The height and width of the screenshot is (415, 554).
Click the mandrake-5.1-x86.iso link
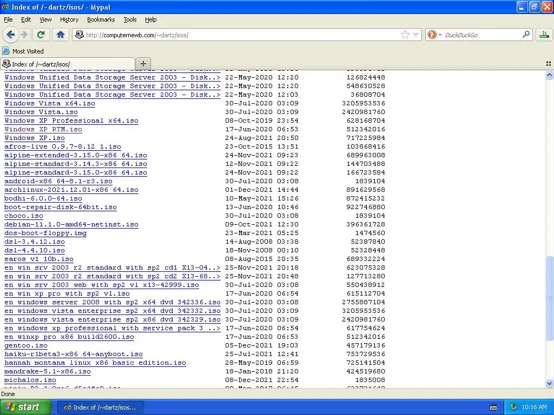coord(48,371)
